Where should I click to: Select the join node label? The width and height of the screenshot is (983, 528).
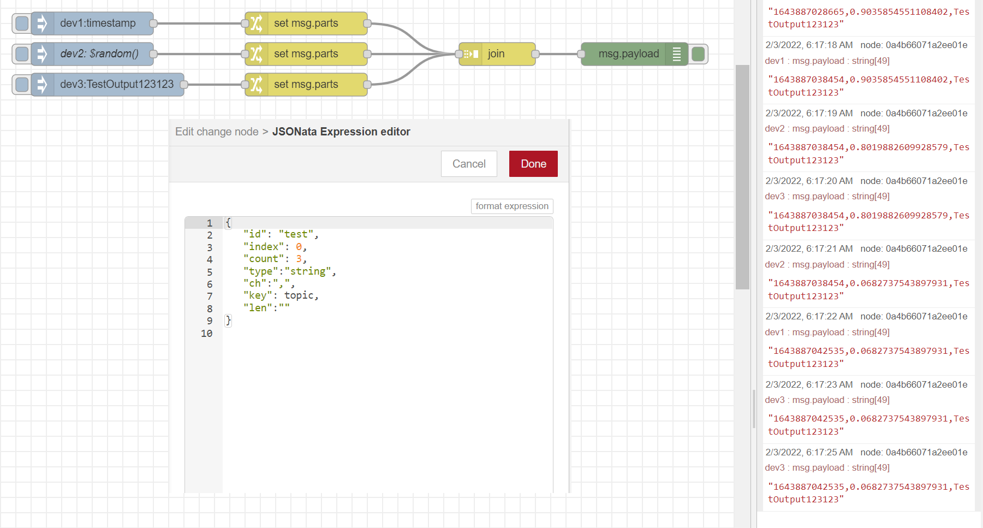pyautogui.click(x=496, y=54)
